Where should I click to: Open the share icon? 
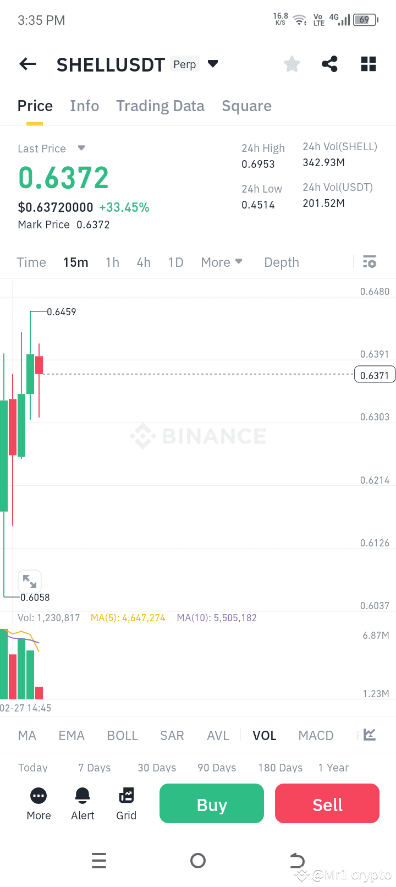point(329,64)
